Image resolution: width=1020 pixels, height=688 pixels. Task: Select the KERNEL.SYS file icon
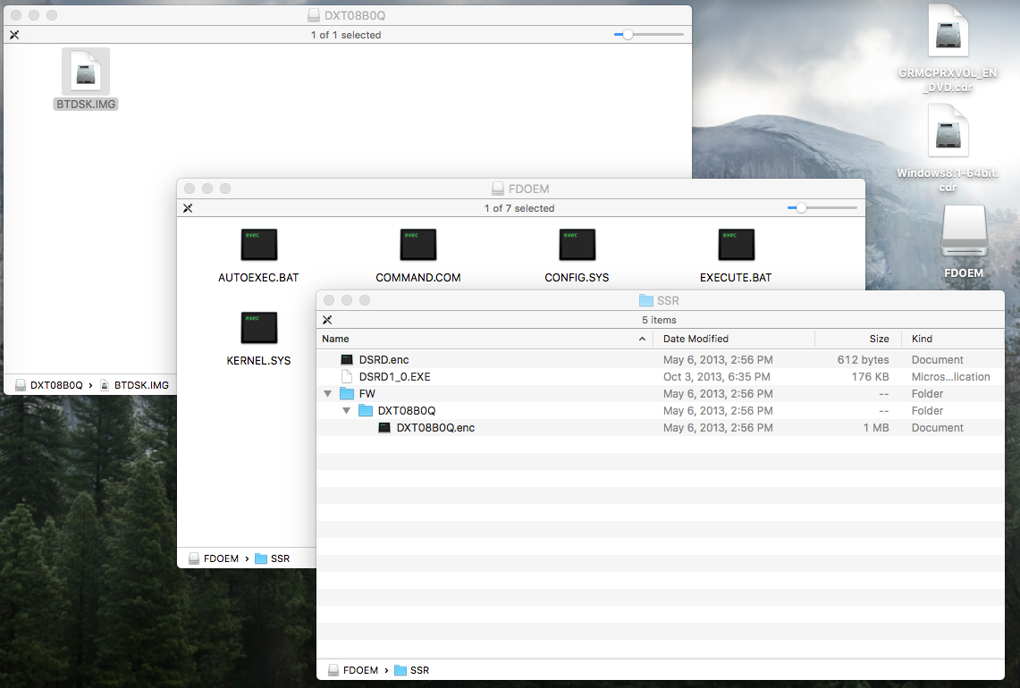pyautogui.click(x=259, y=327)
